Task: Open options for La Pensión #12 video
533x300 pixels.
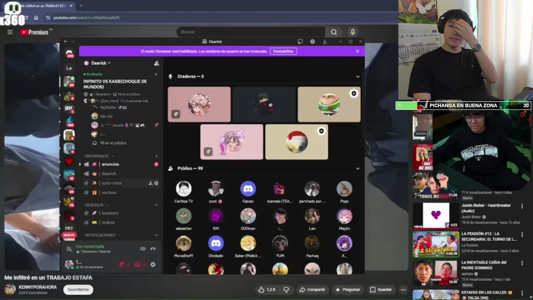Action: [522, 235]
